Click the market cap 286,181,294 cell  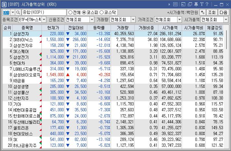tap(170, 34)
